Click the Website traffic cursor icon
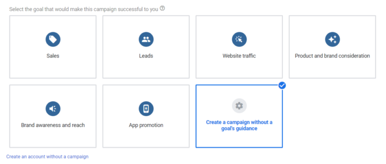This screenshot has width=386, height=164. point(239,39)
